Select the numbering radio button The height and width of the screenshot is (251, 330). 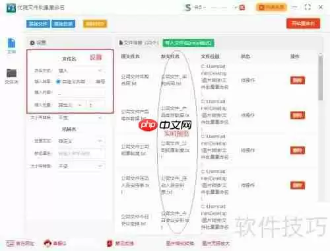pyautogui.click(x=92, y=82)
